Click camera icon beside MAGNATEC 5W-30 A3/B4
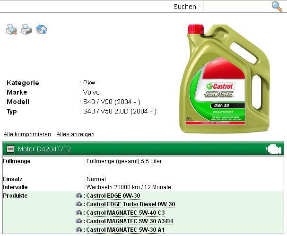Image resolution: width=287 pixels, height=236 pixels. click(x=79, y=221)
